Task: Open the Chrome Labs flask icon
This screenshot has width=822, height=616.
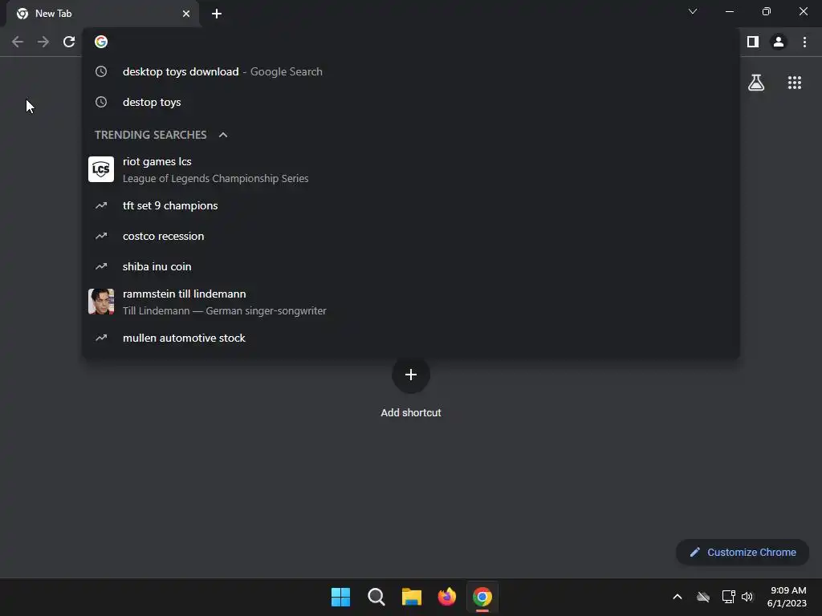Action: (756, 83)
